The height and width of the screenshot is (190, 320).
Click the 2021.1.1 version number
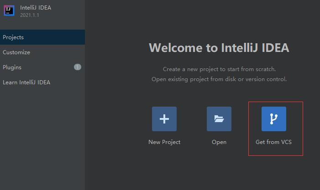(x=30, y=15)
